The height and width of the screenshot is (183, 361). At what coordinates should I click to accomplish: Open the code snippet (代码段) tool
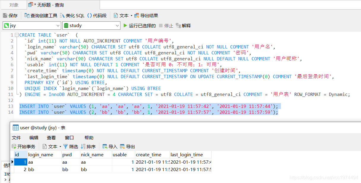point(97,15)
